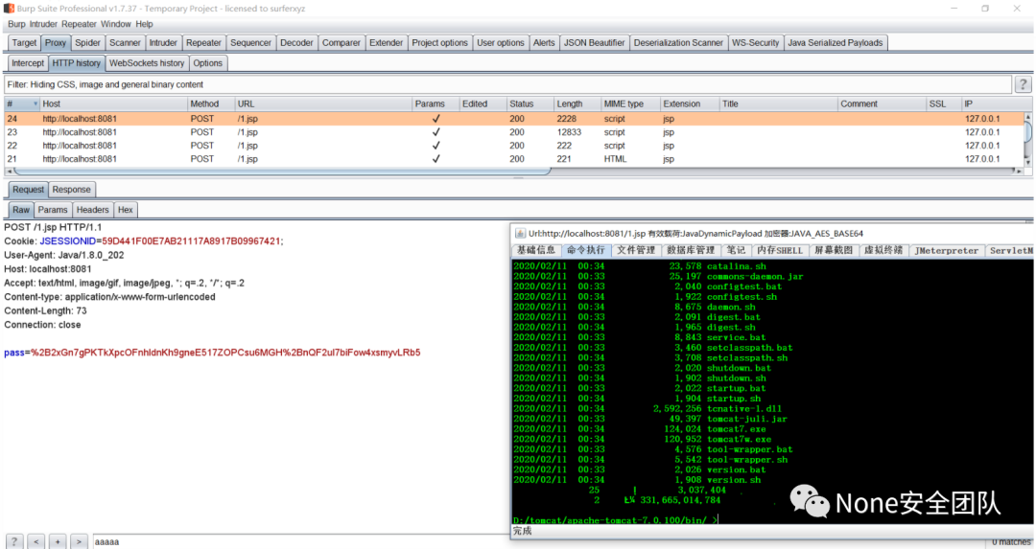Switch to the Response tab

pos(71,190)
